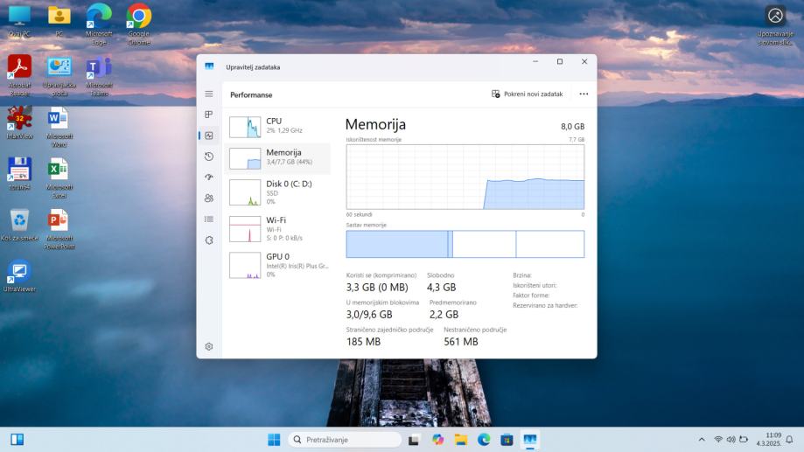Click the 'Pokreni novi zadatak' button
This screenshot has height=452, width=804.
528,94
